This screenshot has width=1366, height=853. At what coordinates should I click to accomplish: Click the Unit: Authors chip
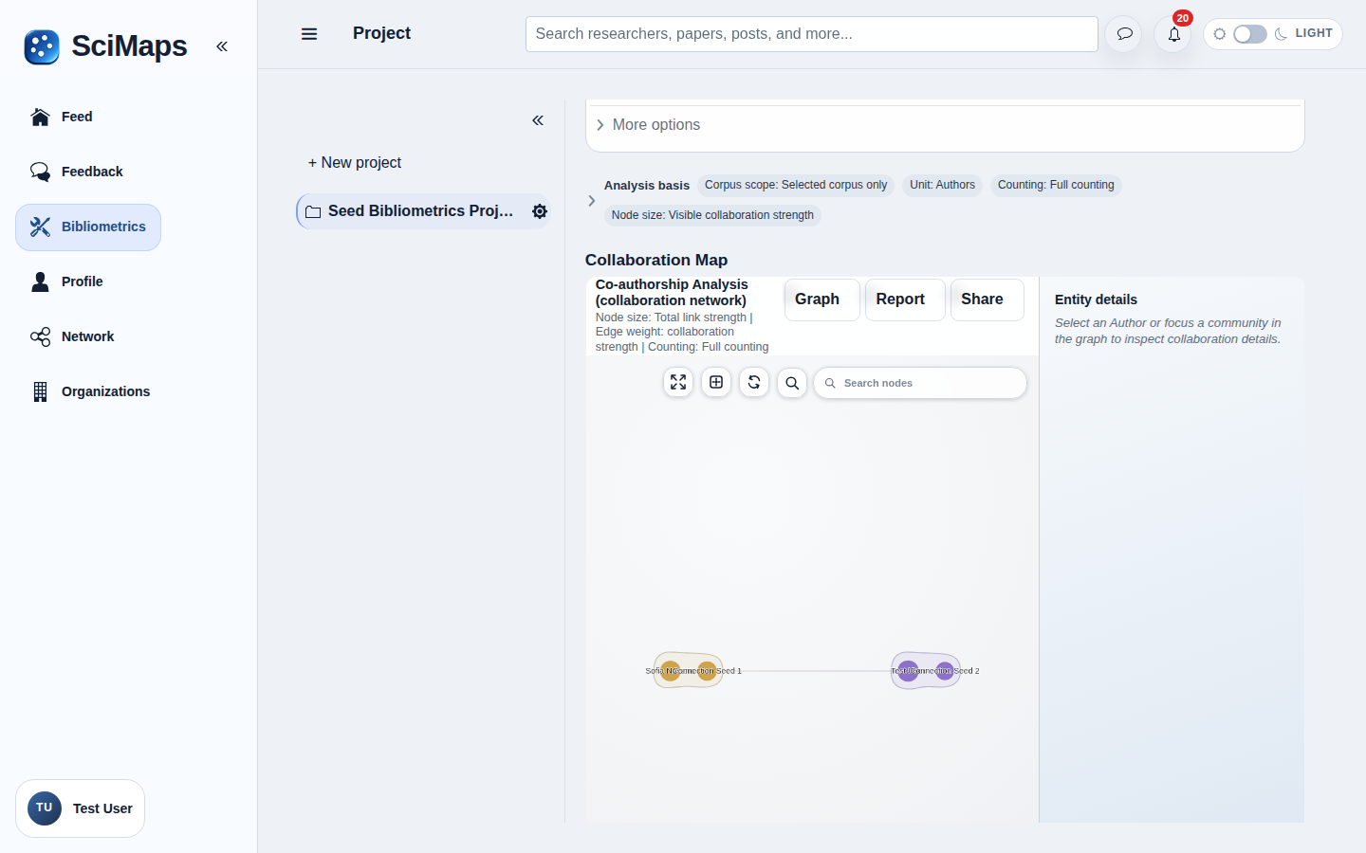click(942, 185)
